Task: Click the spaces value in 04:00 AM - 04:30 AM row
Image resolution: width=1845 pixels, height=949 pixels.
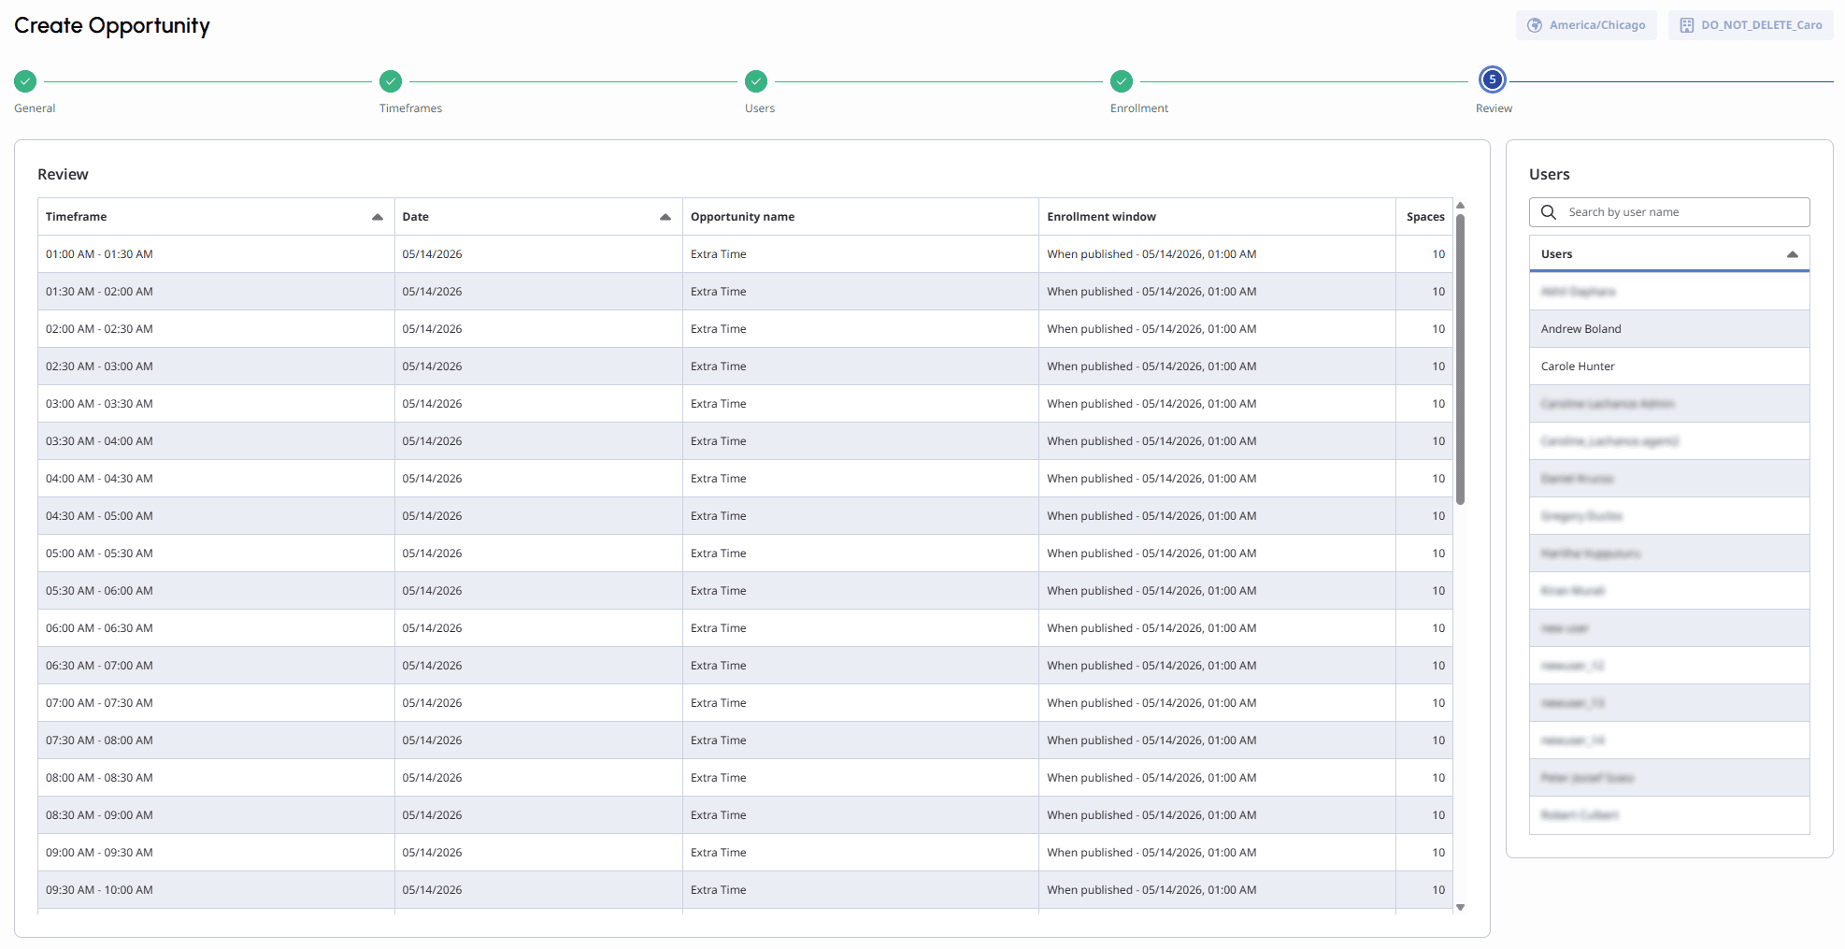Action: tap(1438, 479)
